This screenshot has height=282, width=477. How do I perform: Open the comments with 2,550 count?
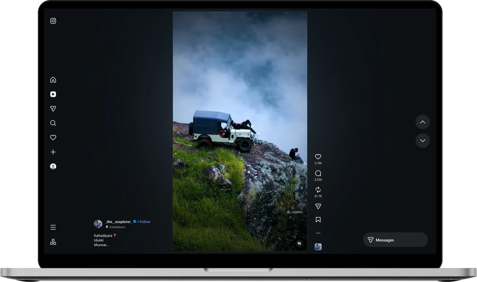[318, 173]
